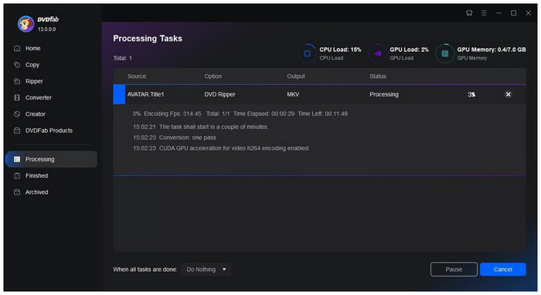Click the DVDFab Products icon

[17, 131]
